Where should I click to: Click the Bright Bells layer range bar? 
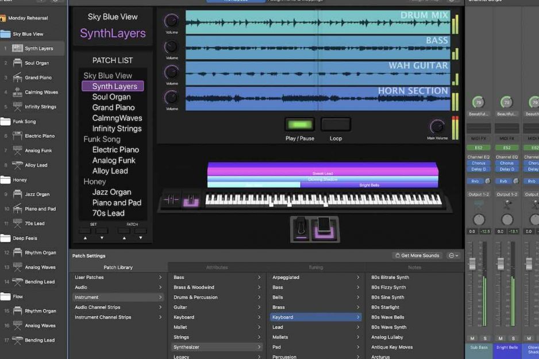(x=369, y=185)
